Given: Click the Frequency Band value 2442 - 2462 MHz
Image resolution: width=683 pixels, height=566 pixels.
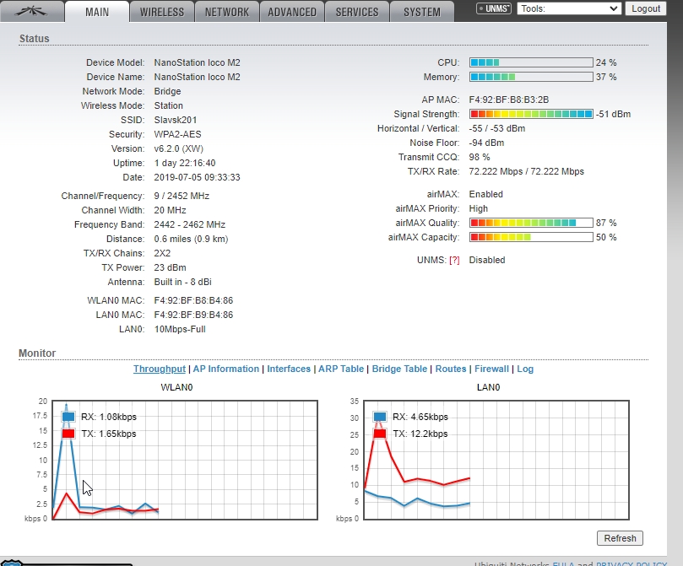Looking at the screenshot, I should tap(189, 224).
